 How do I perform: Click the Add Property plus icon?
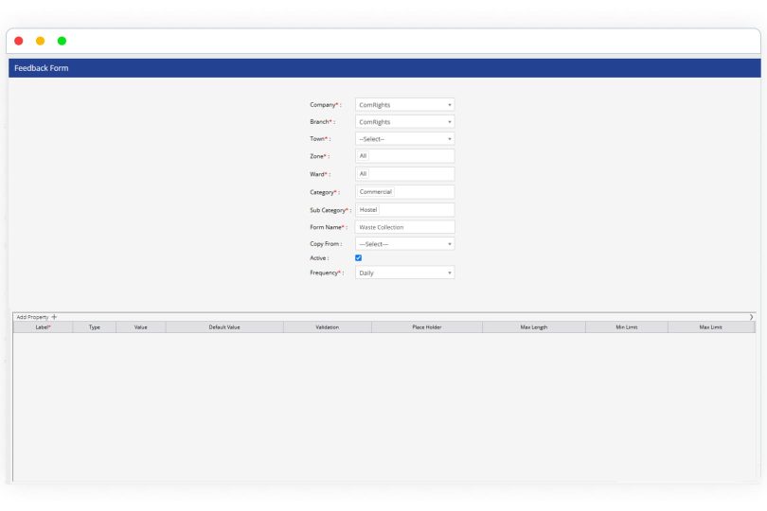point(54,317)
